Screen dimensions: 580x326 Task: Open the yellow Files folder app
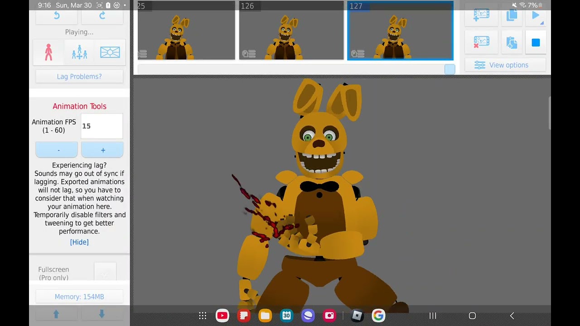pos(265,316)
